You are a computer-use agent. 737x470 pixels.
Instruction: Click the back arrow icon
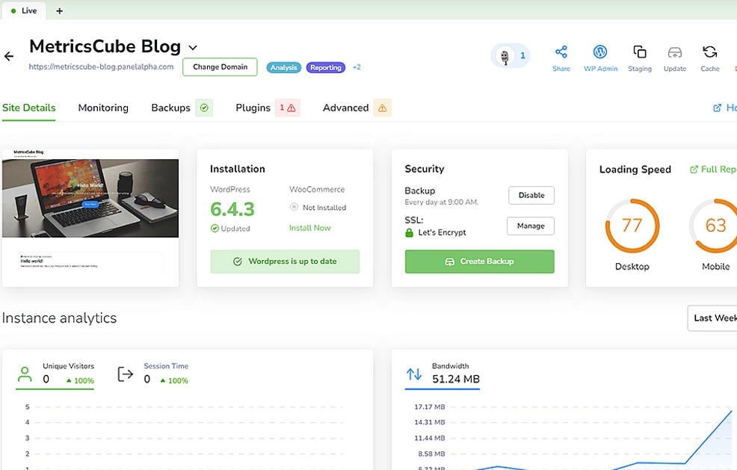click(x=9, y=56)
